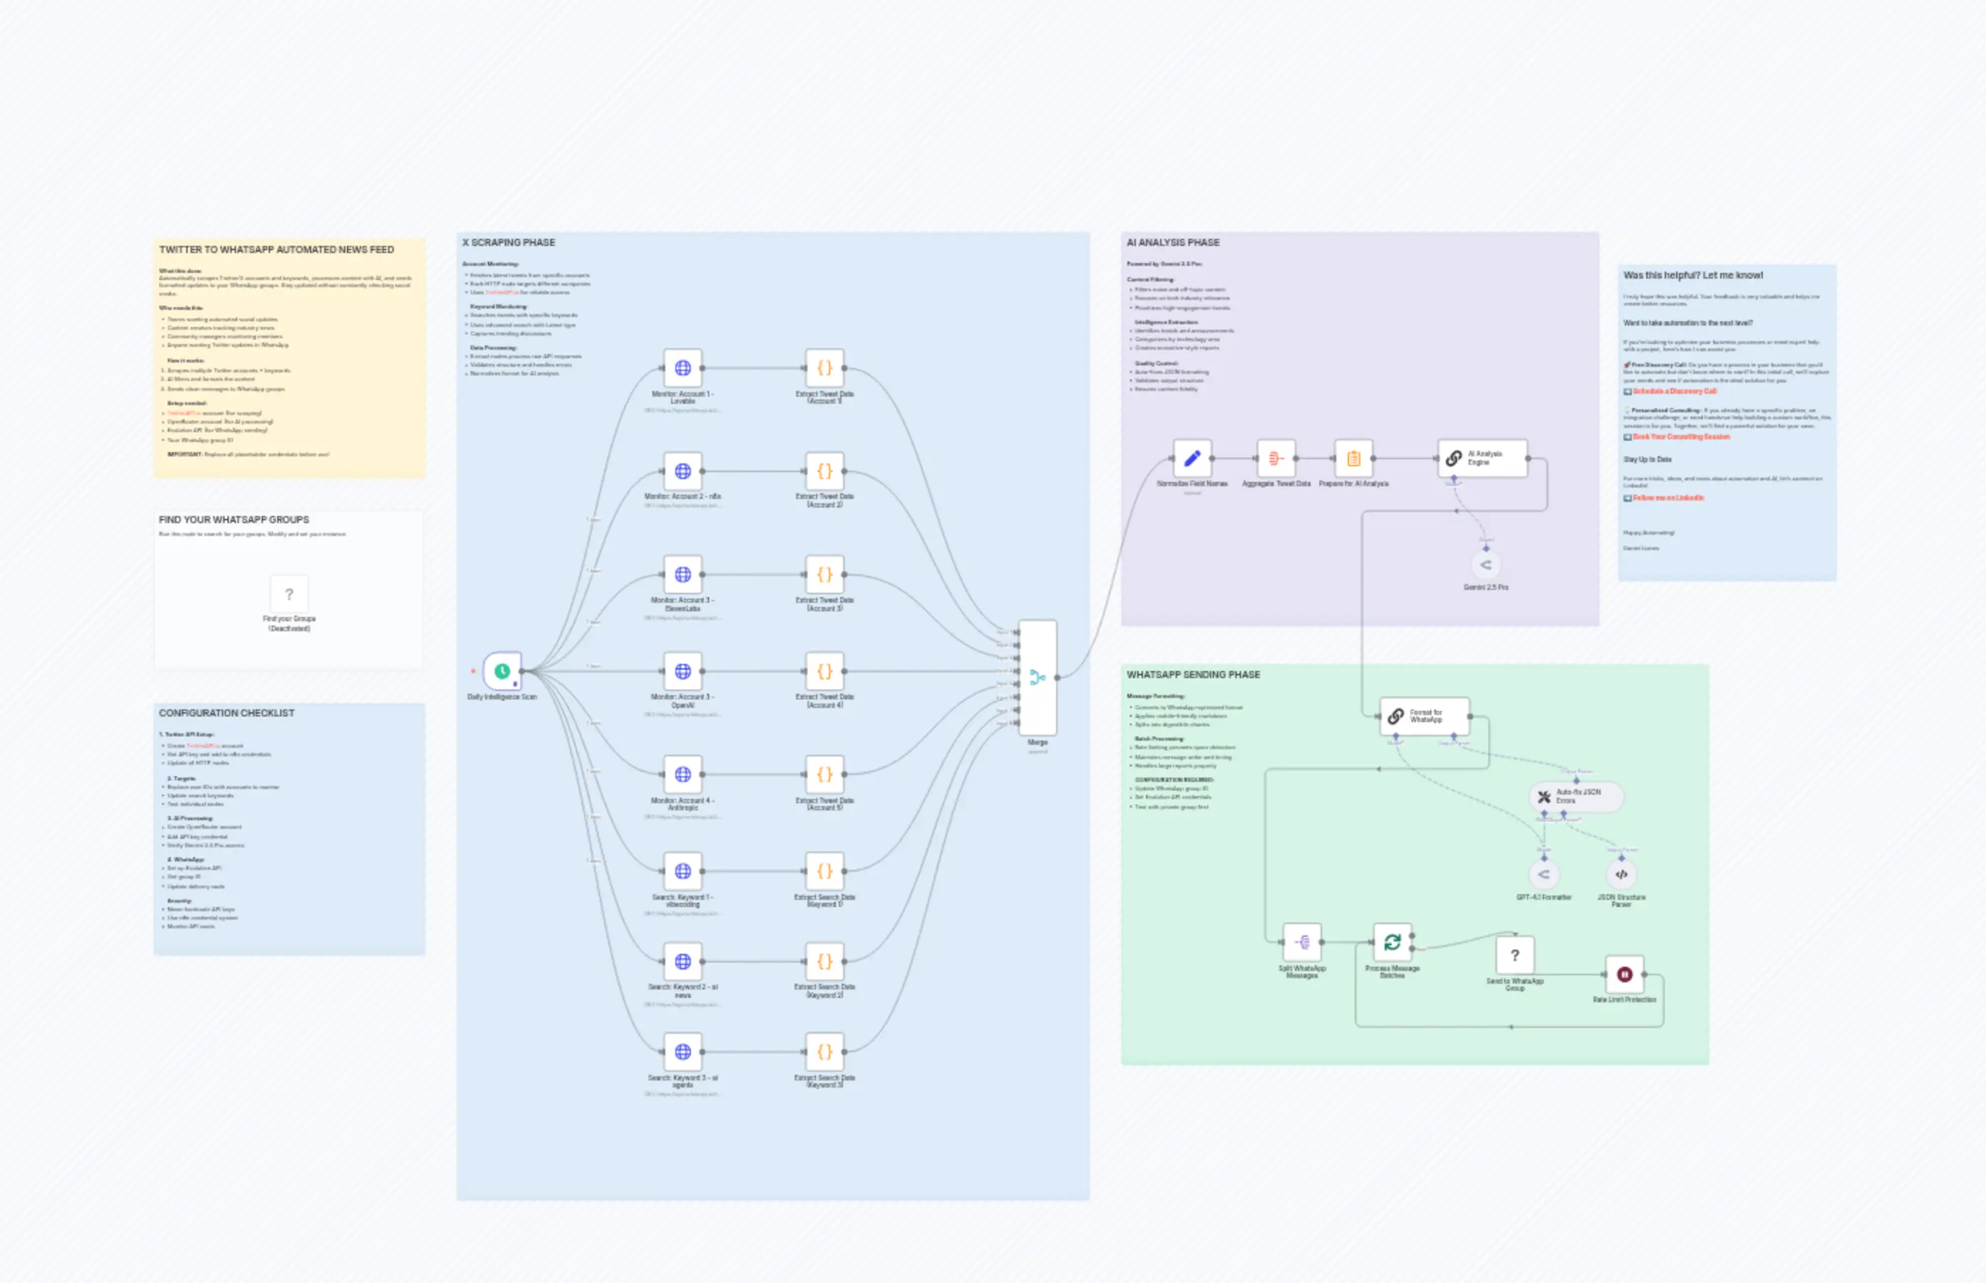
Task: Click the Book Your Consulting Session link
Action: pyautogui.click(x=1682, y=437)
